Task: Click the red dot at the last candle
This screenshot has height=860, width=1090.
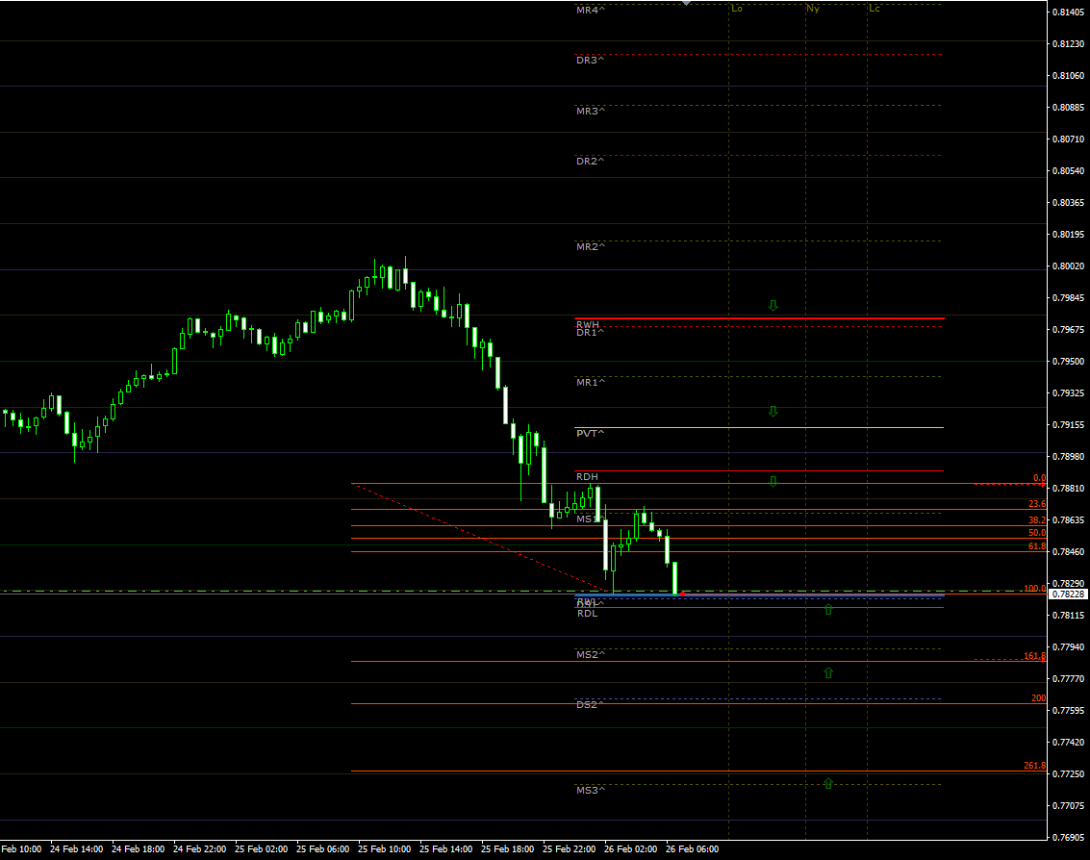Action: coord(682,594)
